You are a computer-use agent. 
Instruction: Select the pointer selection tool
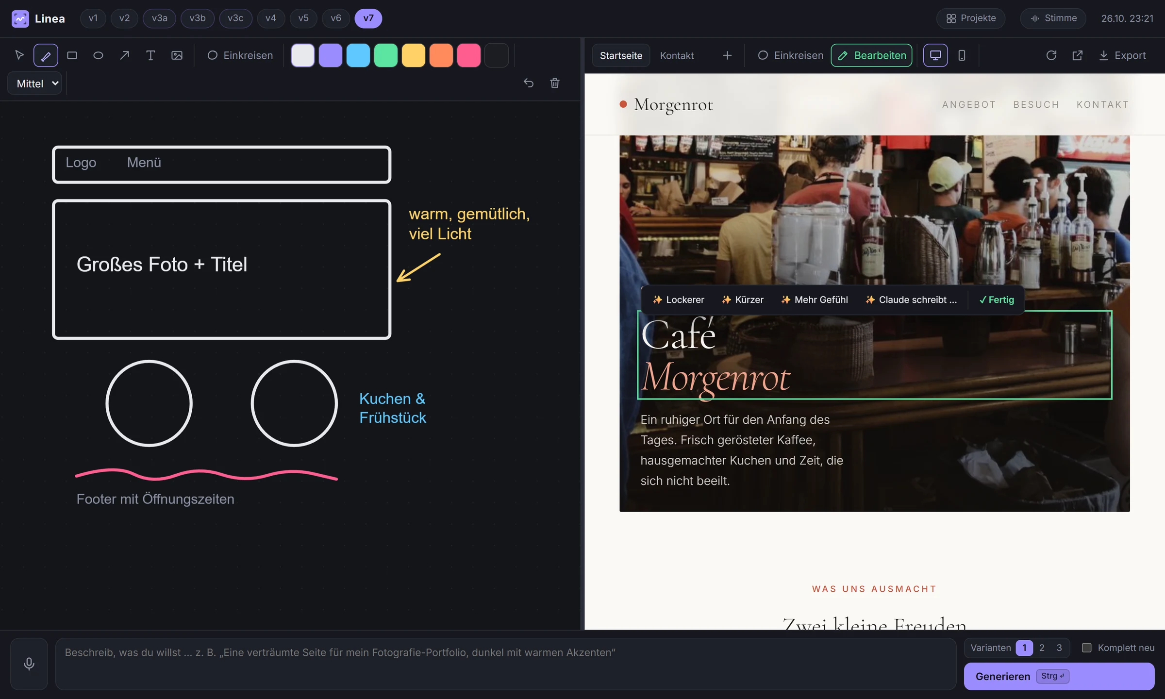(19, 55)
